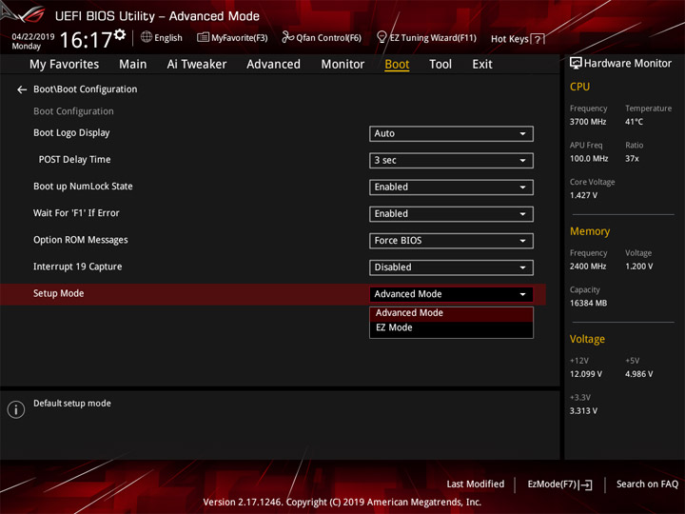Switch to the Exit tab
685x514 pixels.
tap(482, 65)
